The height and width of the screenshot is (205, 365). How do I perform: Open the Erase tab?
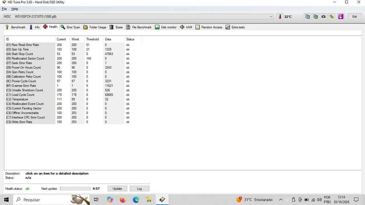pyautogui.click(x=116, y=27)
